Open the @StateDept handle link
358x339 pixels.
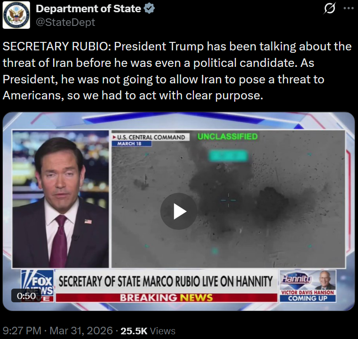[65, 22]
